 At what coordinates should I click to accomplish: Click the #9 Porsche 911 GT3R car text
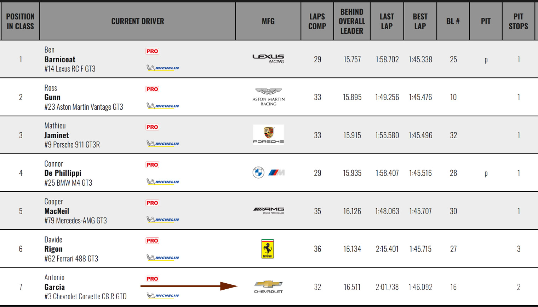[x=72, y=145]
